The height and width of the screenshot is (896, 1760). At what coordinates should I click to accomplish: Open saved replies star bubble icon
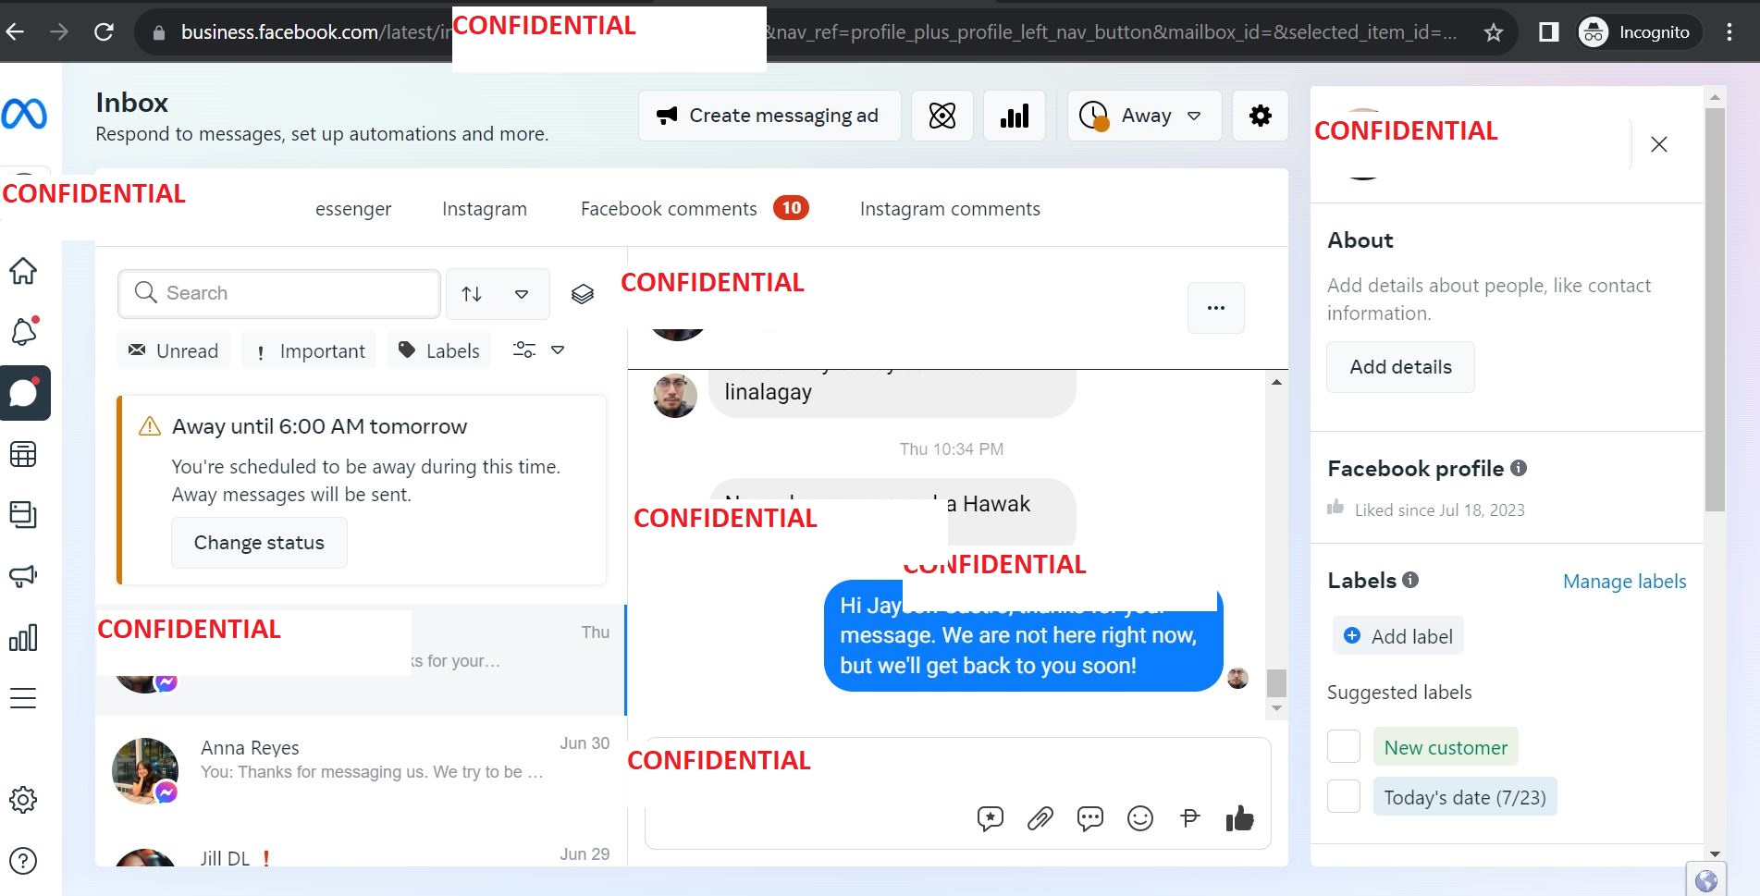click(991, 818)
